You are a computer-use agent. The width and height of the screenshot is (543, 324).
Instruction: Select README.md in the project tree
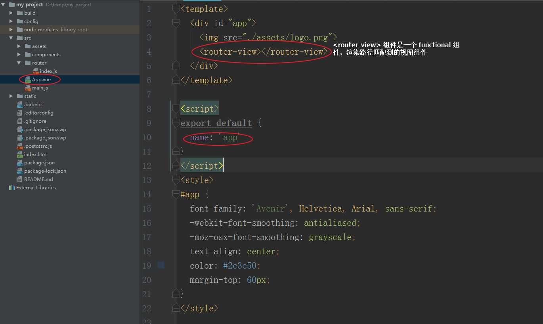[x=38, y=179]
